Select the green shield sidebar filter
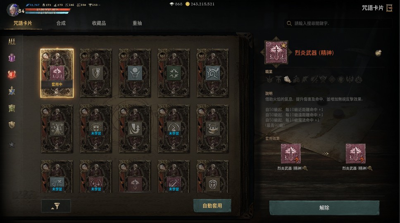This screenshot has width=400, height=223. click(x=12, y=108)
